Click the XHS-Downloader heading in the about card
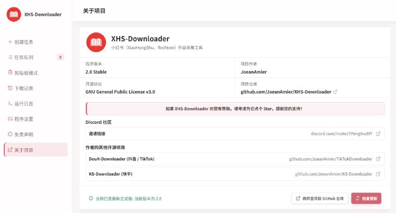396x213 pixels. [x=140, y=39]
